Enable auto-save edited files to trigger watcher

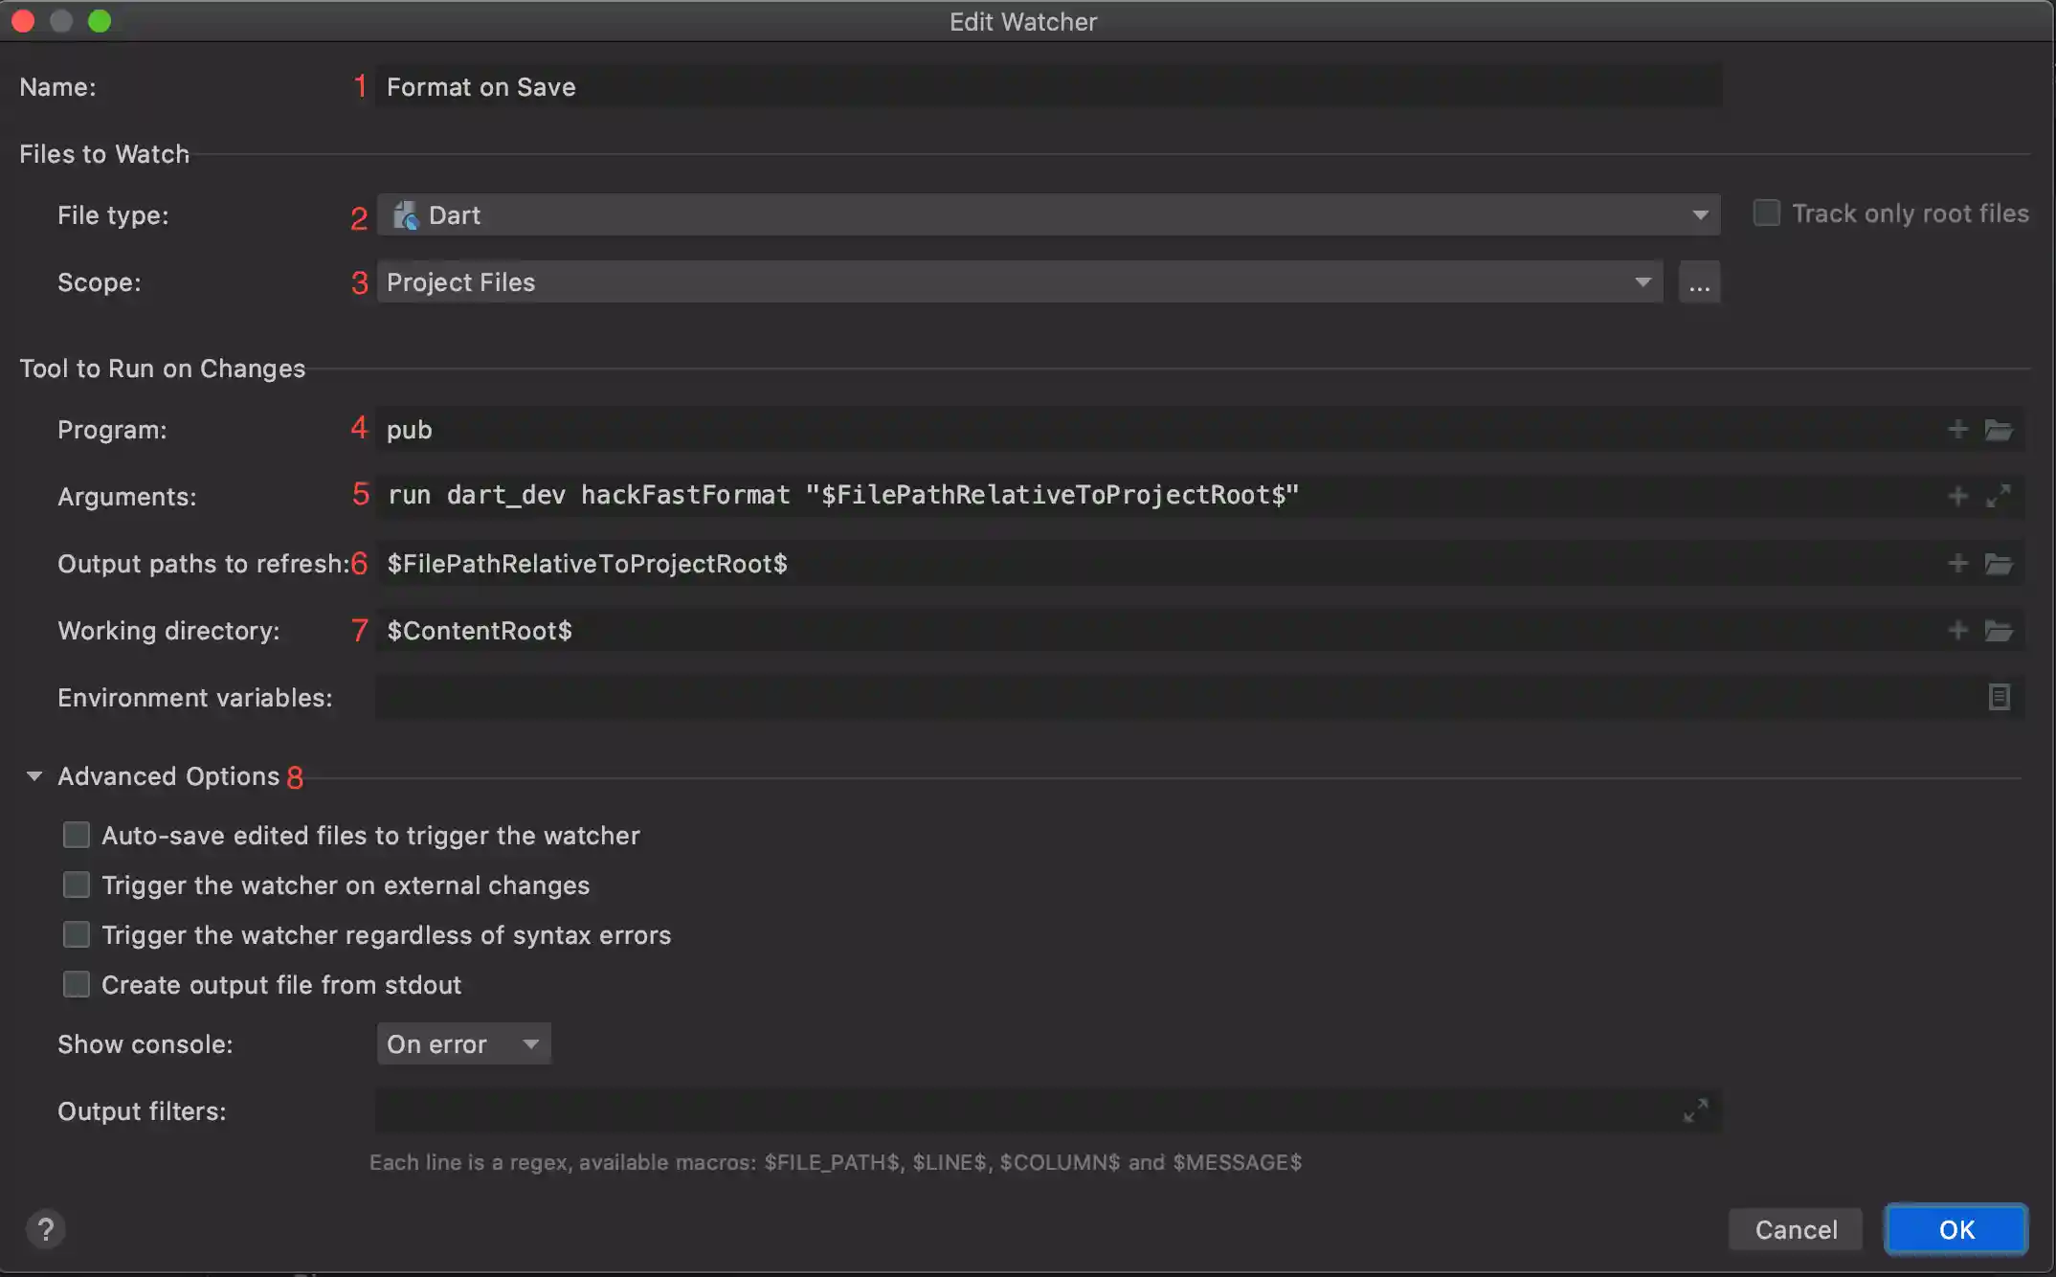tap(77, 835)
